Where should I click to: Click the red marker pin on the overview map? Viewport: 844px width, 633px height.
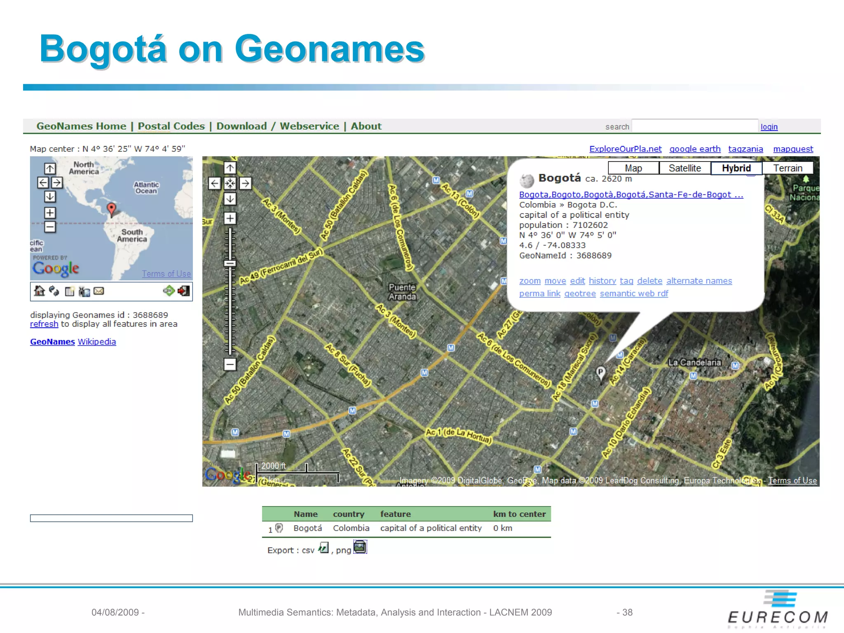coord(111,209)
